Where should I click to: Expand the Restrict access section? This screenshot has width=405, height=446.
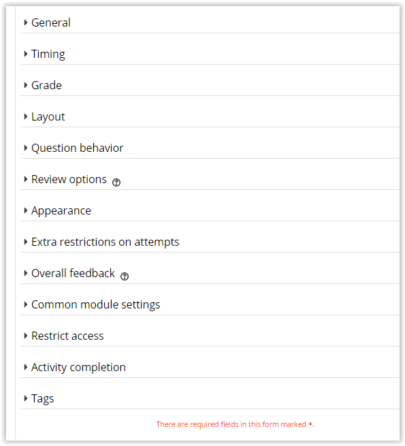point(67,336)
